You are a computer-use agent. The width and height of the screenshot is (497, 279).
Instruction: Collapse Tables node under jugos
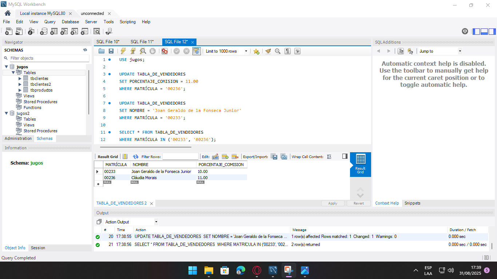pyautogui.click(x=13, y=73)
